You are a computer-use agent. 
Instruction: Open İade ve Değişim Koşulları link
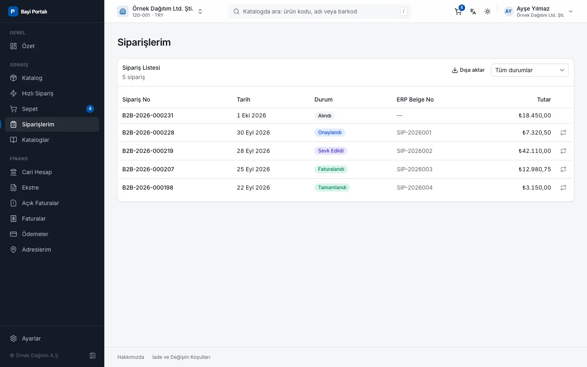(x=181, y=357)
